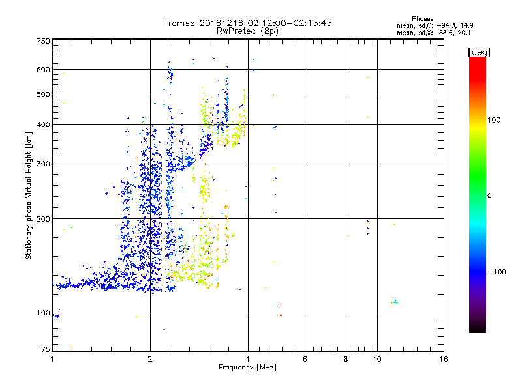Viewport: 522px width, 391px height.
Task: Click the y-axis label "200"
Action: tap(44, 219)
